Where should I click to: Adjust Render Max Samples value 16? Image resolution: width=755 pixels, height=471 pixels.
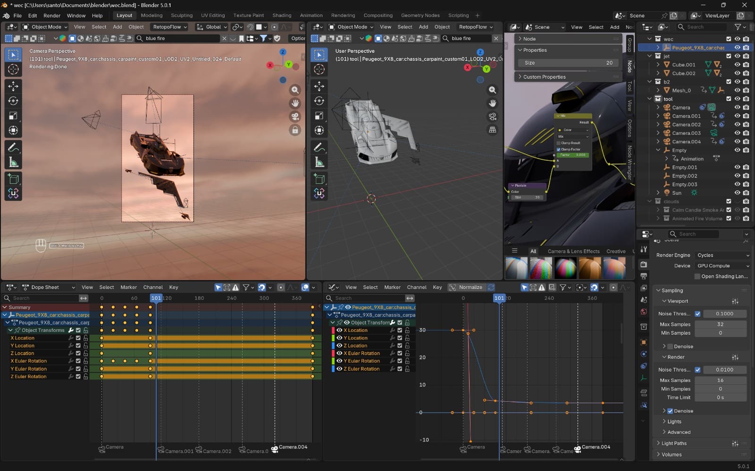pyautogui.click(x=721, y=380)
